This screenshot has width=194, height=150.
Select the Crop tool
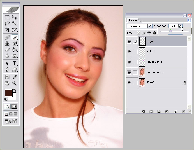pyautogui.click(x=7, y=30)
